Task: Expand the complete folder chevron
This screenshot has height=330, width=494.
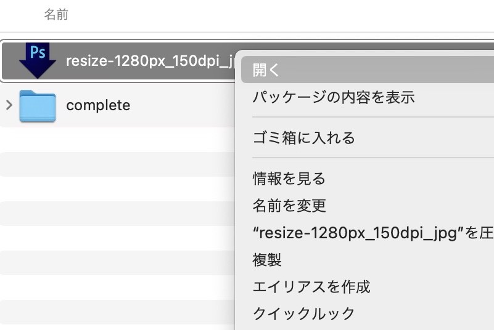Action: coord(9,105)
